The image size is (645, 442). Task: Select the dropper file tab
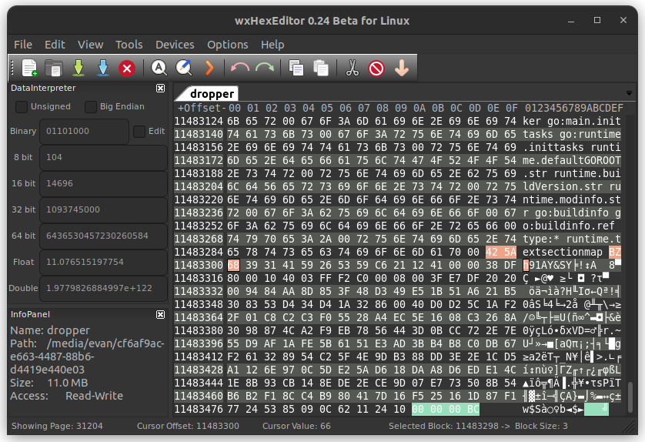(x=212, y=94)
